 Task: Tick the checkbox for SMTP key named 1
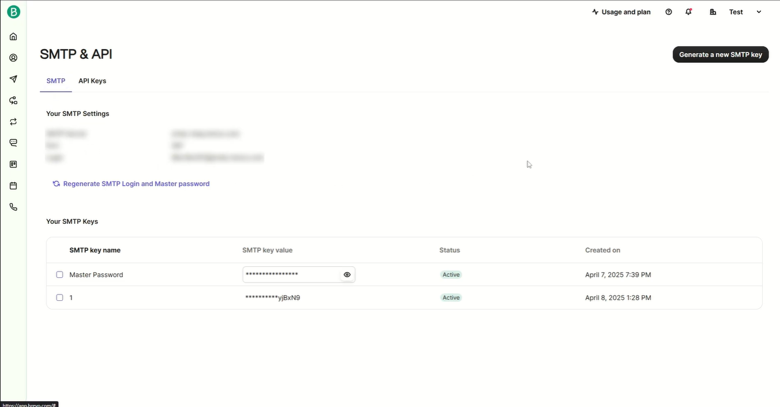coord(59,297)
